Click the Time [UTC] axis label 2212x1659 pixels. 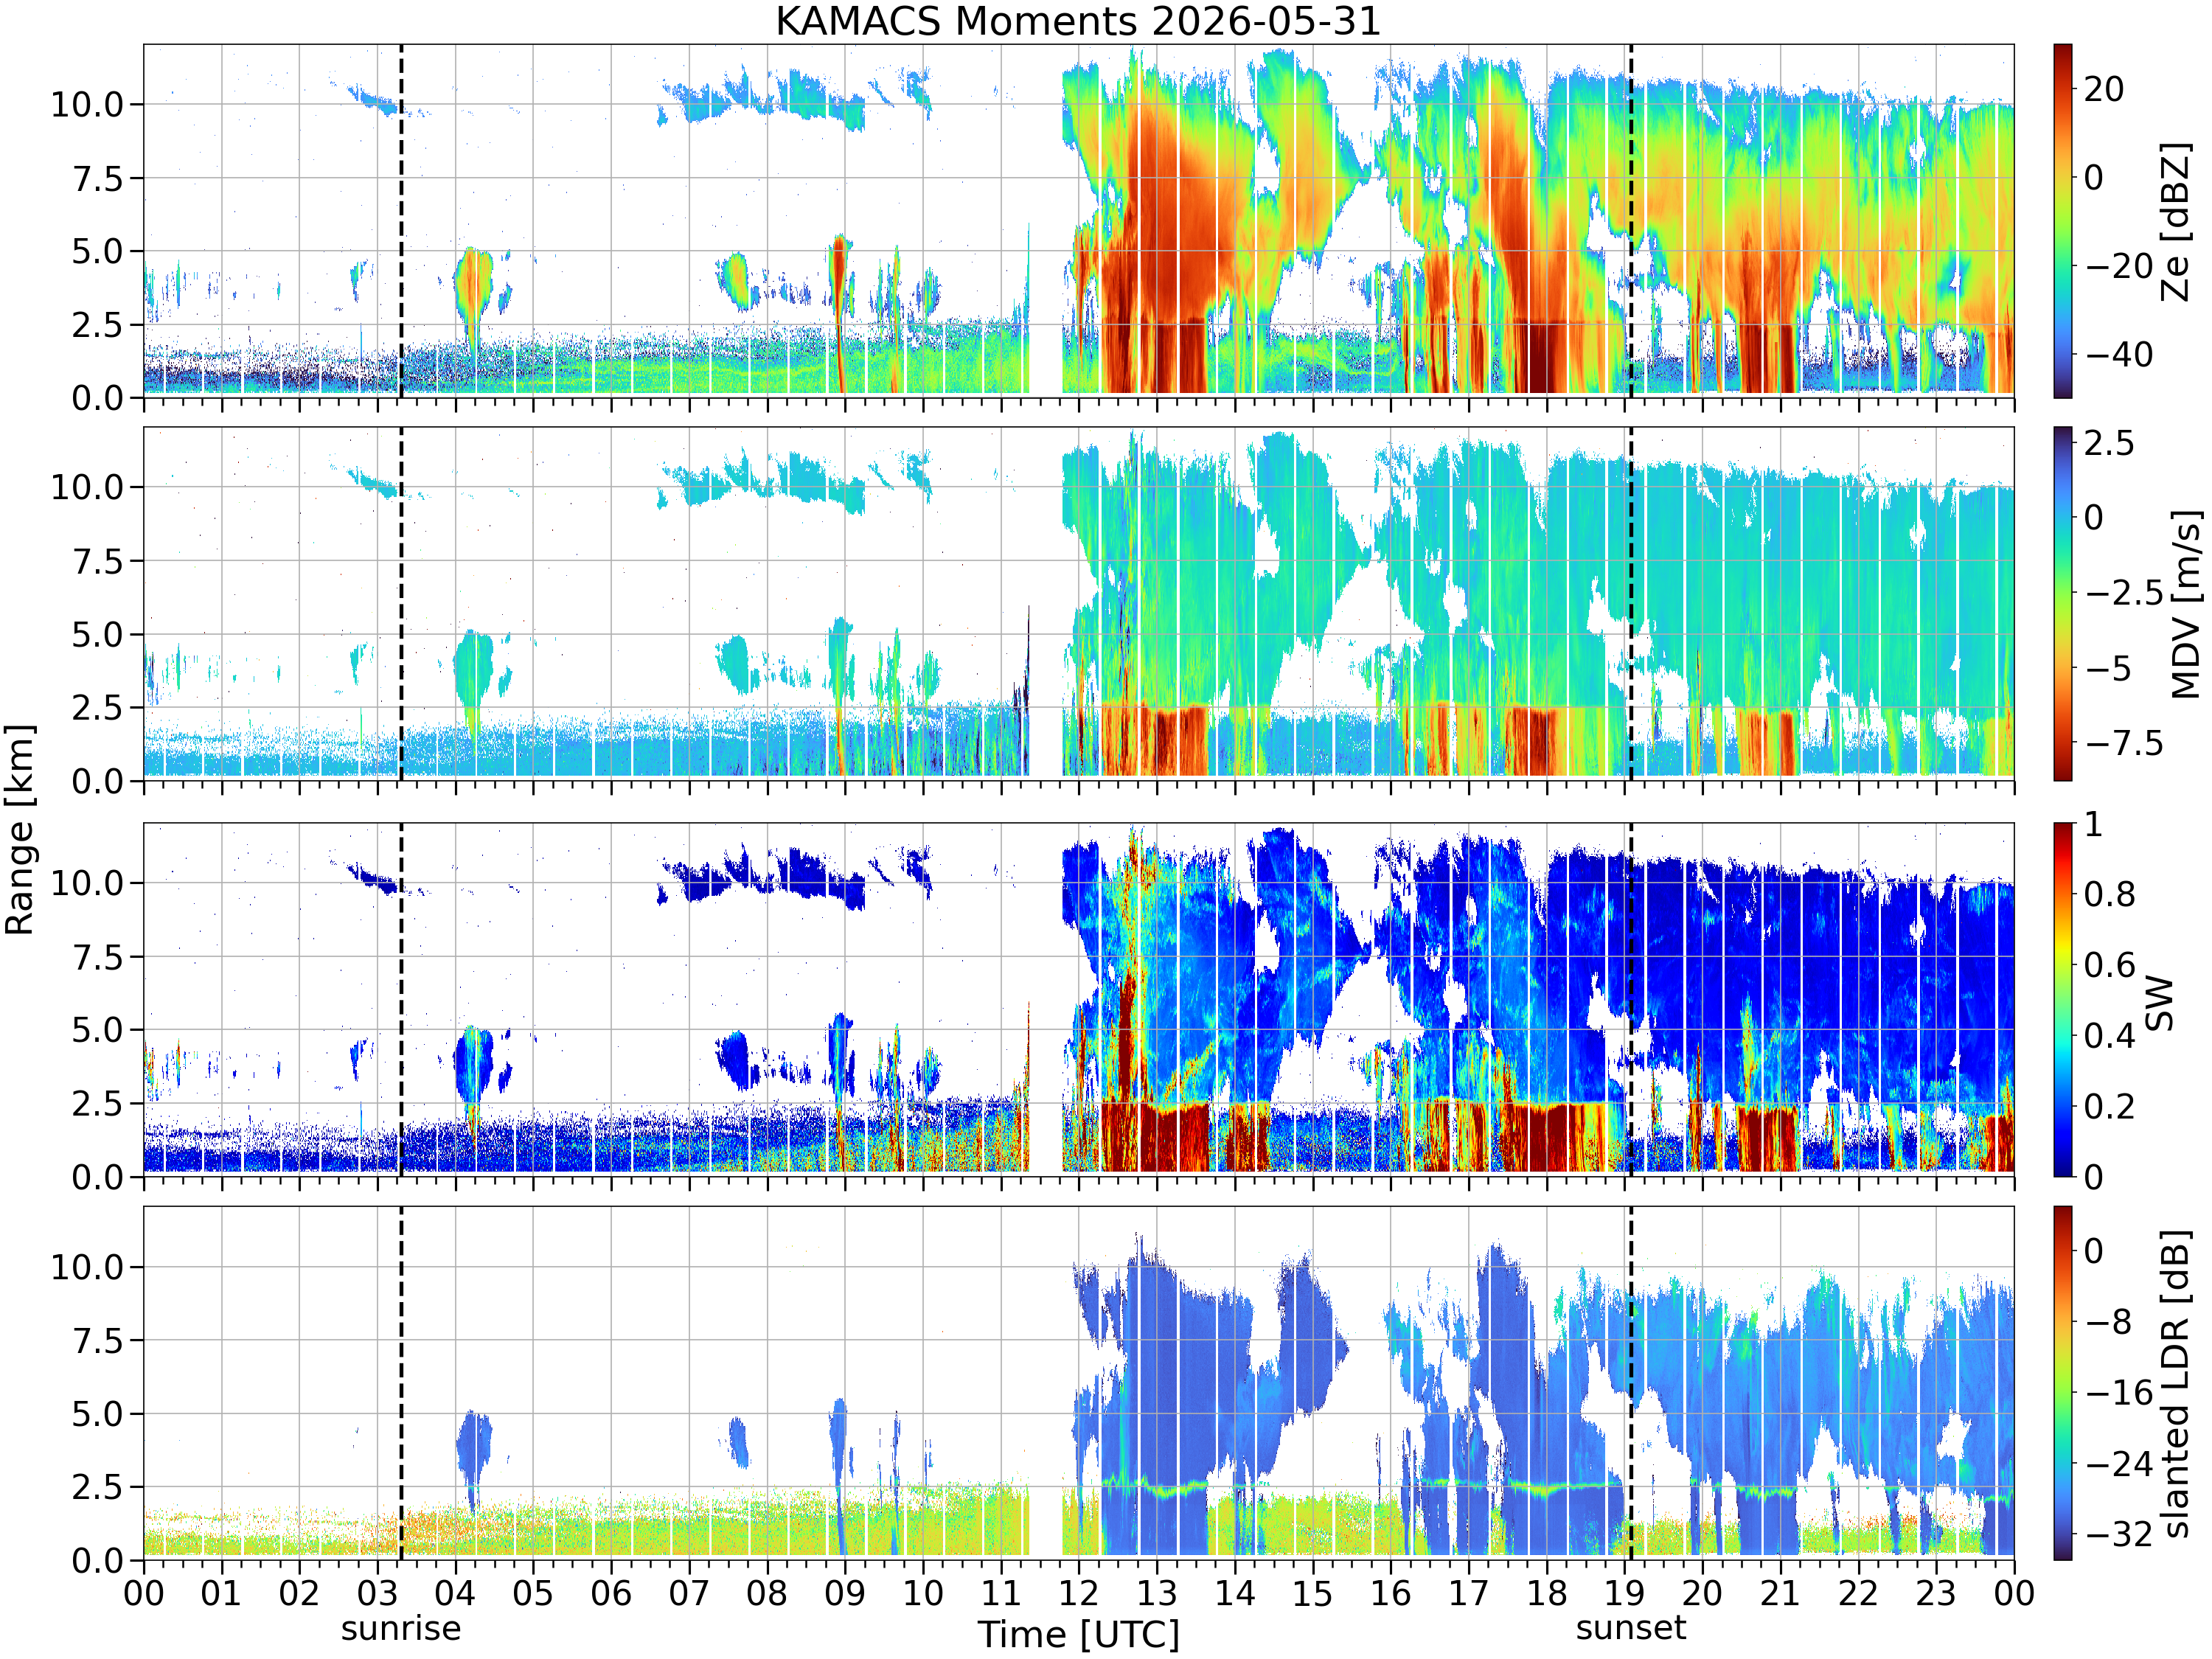1078,1635
